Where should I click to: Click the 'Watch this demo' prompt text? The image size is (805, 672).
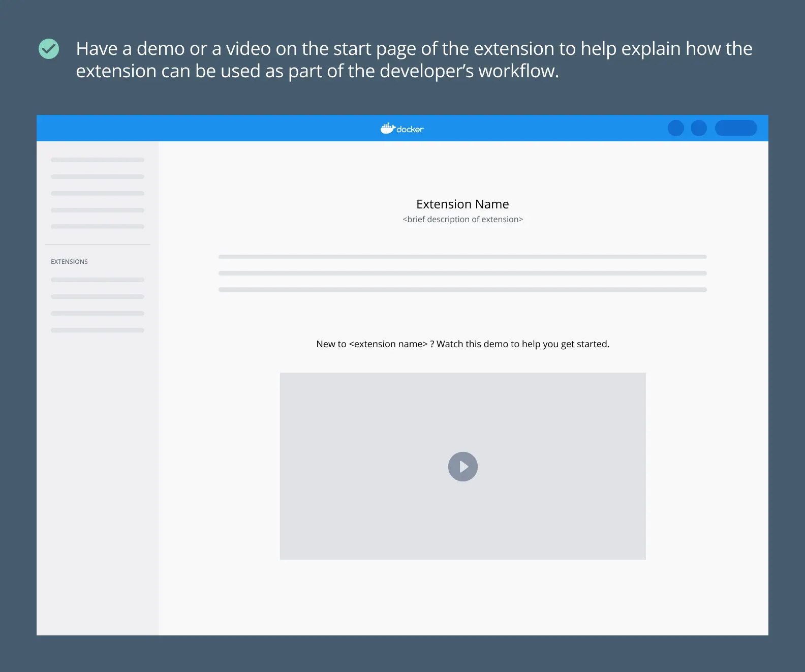462,344
